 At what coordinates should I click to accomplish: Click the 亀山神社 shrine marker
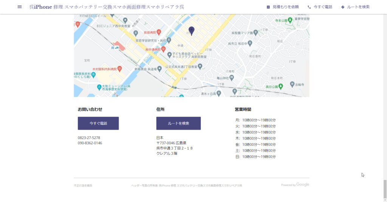(x=232, y=78)
